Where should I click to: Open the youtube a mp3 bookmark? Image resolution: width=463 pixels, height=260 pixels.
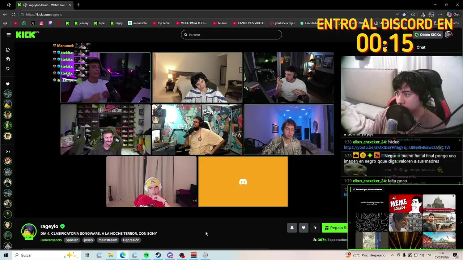click(x=282, y=23)
